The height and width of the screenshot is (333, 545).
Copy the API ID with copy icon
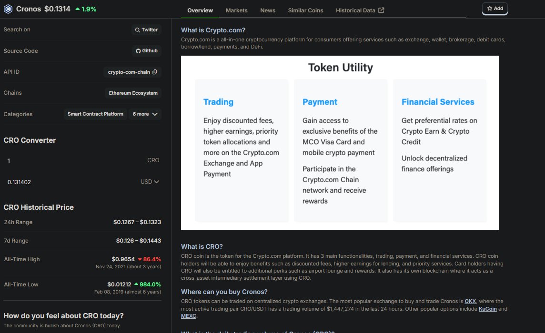pos(155,72)
